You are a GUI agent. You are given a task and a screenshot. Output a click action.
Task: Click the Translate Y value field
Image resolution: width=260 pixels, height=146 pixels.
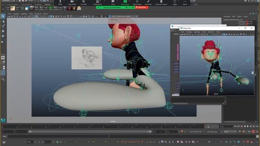click(252, 24)
